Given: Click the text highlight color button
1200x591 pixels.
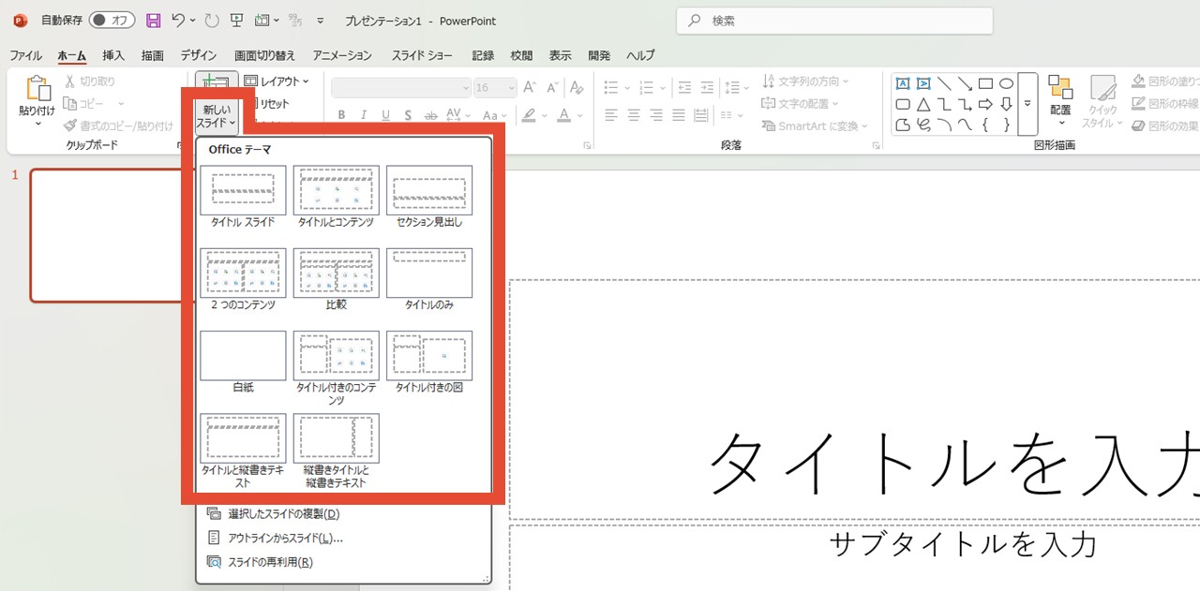Looking at the screenshot, I should point(529,115).
